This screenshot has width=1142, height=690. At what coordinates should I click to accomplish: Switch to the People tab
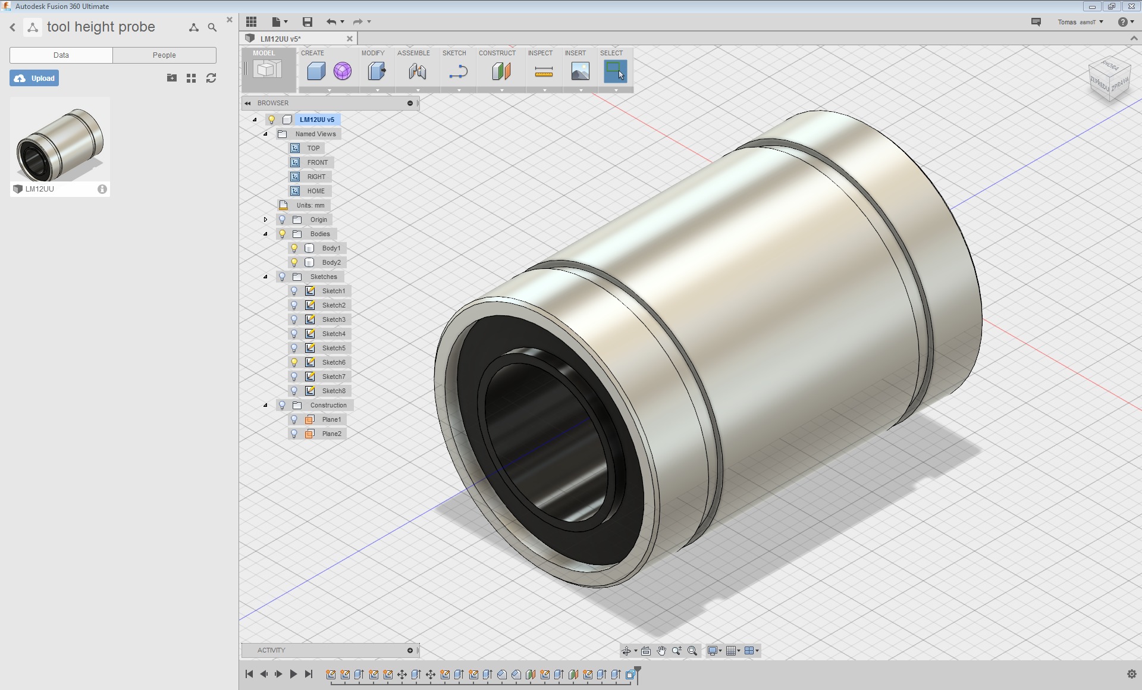164,55
